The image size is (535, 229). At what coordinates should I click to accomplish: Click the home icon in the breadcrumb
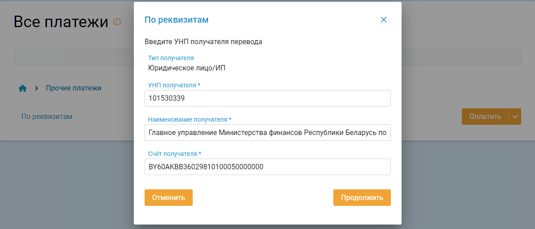pyautogui.click(x=23, y=88)
